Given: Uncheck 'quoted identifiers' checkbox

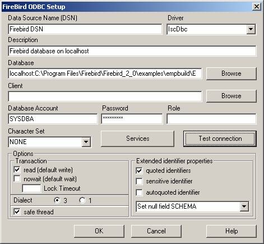Looking at the screenshot, I should coord(140,171).
